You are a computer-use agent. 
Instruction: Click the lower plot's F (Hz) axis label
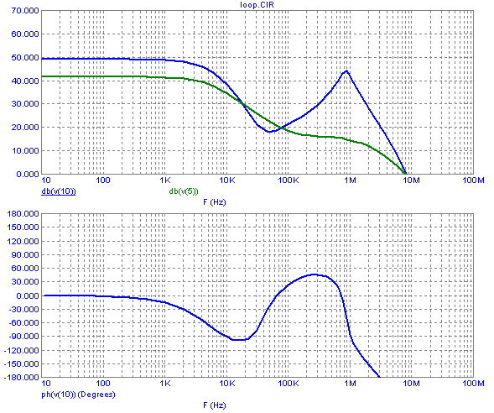click(x=215, y=405)
